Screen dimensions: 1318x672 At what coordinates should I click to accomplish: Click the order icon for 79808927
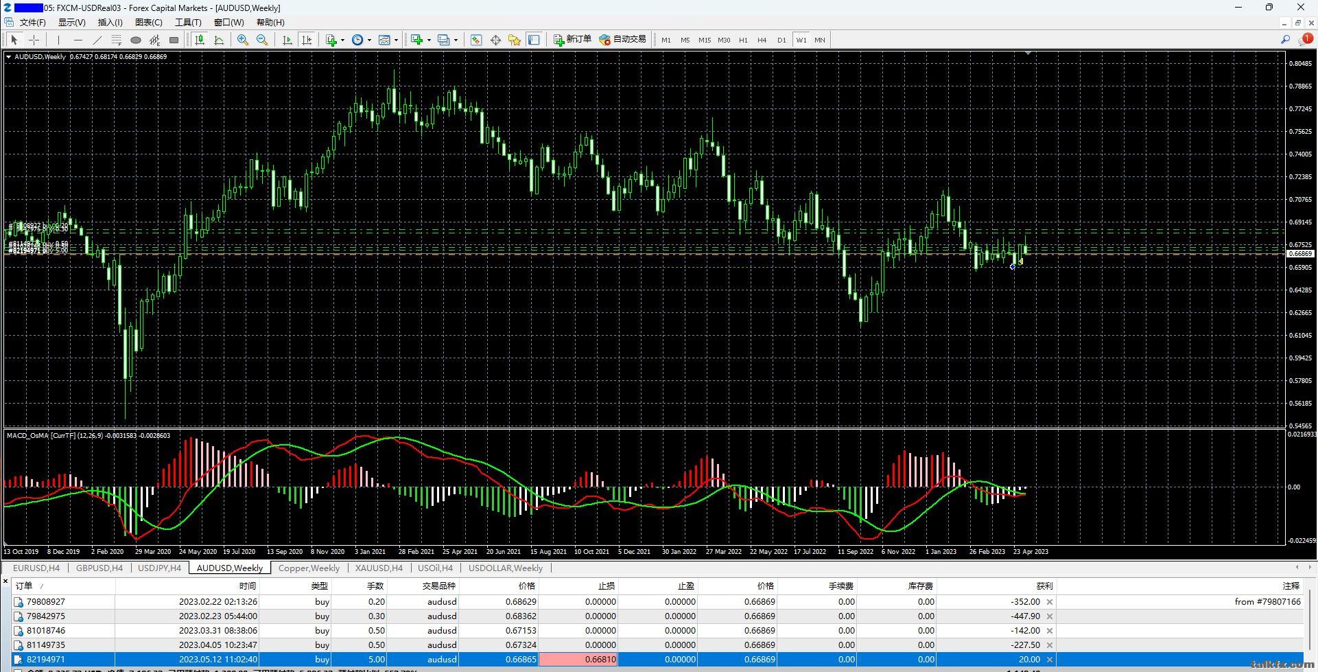pyautogui.click(x=19, y=602)
